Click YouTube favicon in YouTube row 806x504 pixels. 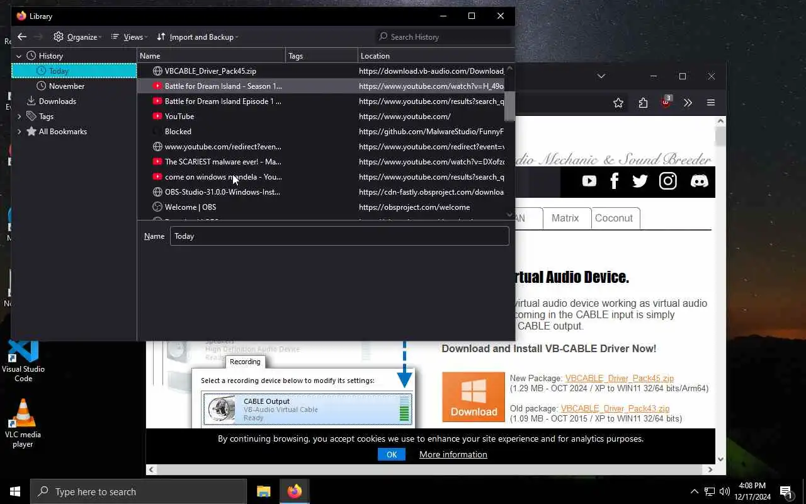157,116
